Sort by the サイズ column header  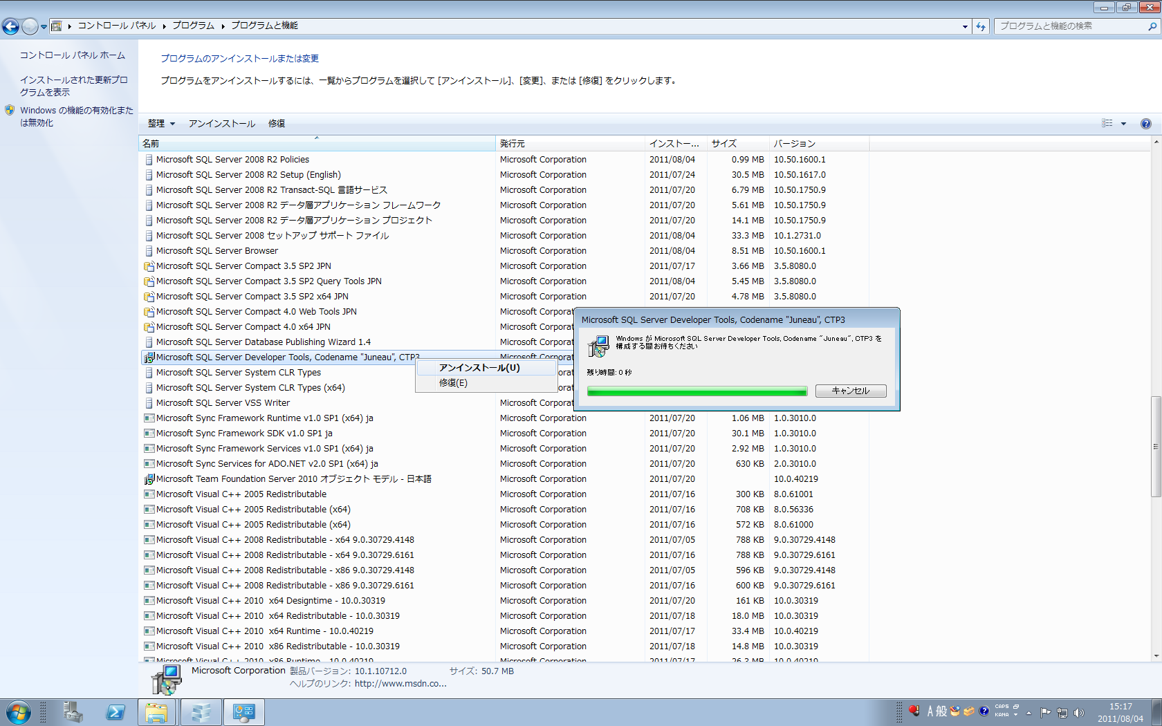tap(739, 144)
